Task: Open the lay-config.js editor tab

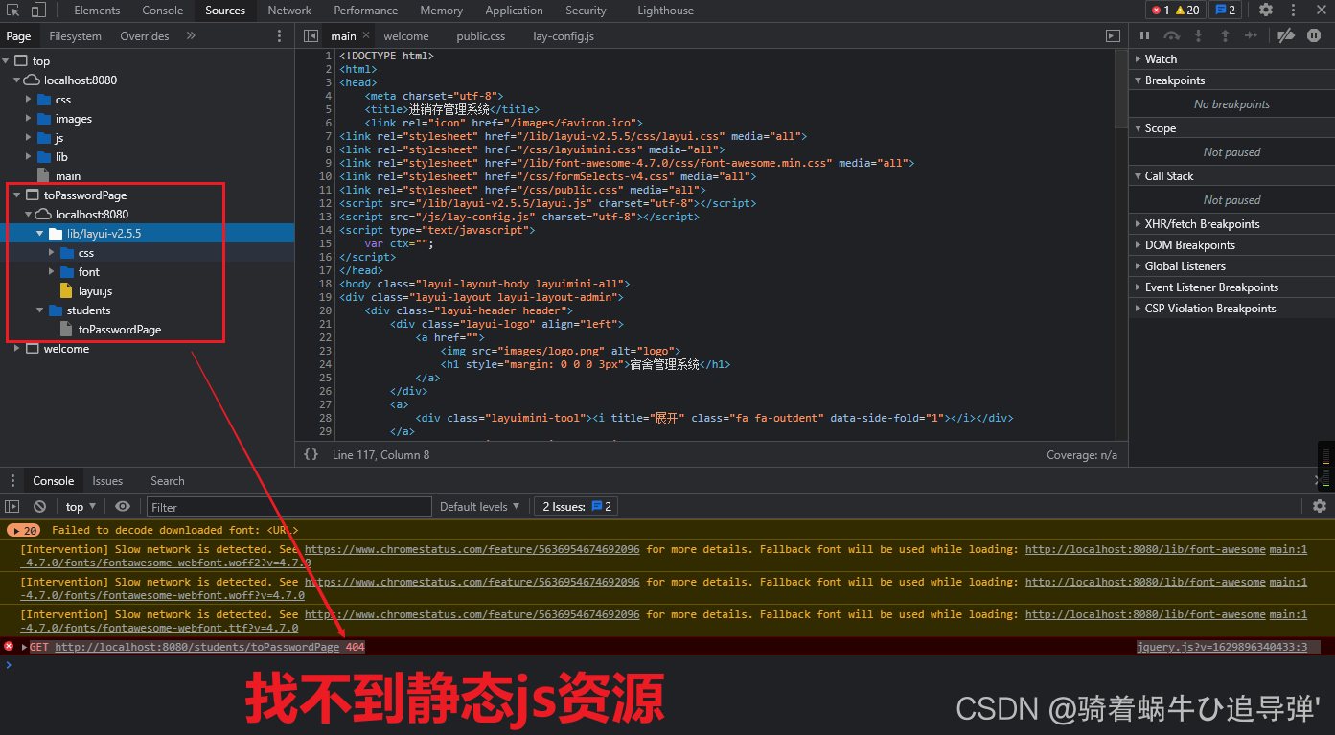Action: [x=564, y=36]
